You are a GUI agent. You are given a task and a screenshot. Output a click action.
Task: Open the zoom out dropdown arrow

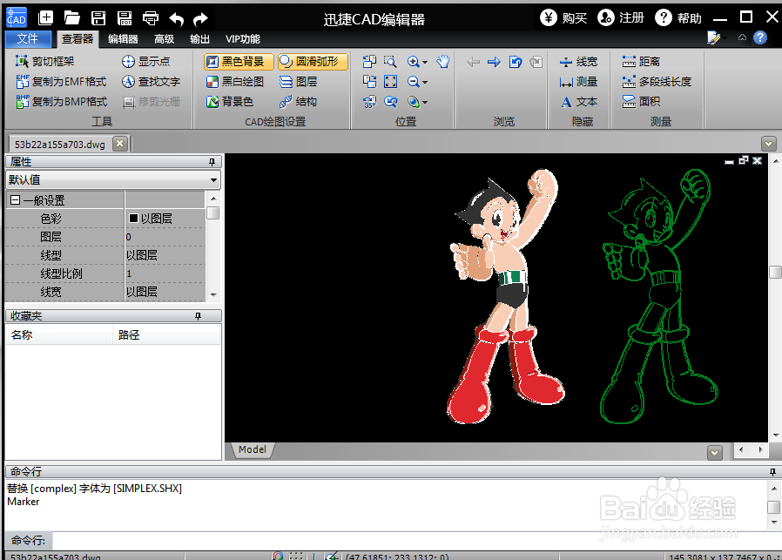pos(425,82)
